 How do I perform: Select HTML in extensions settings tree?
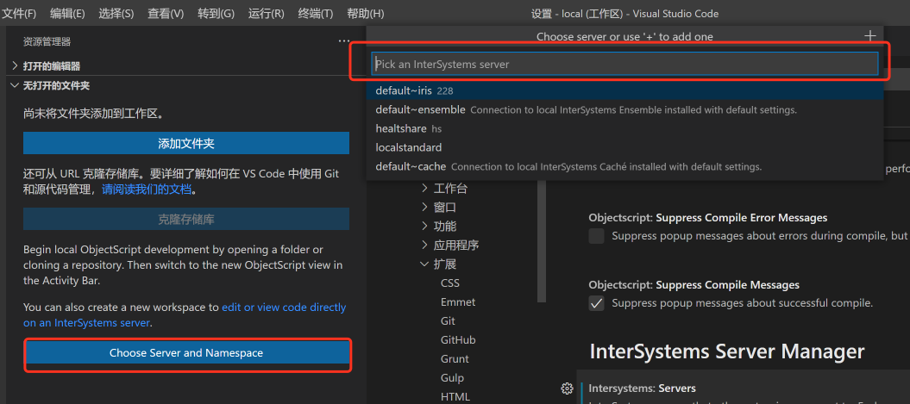click(x=455, y=397)
